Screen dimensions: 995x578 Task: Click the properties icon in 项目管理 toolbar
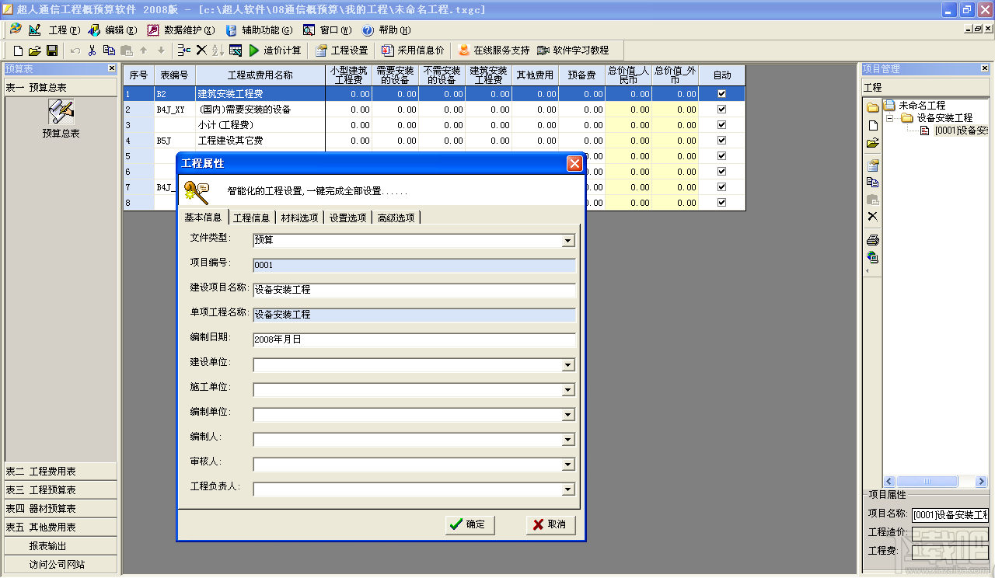pyautogui.click(x=873, y=165)
